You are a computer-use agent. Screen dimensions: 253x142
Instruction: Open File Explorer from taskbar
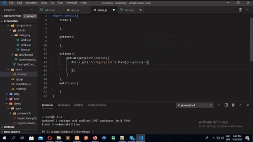(x=59, y=138)
